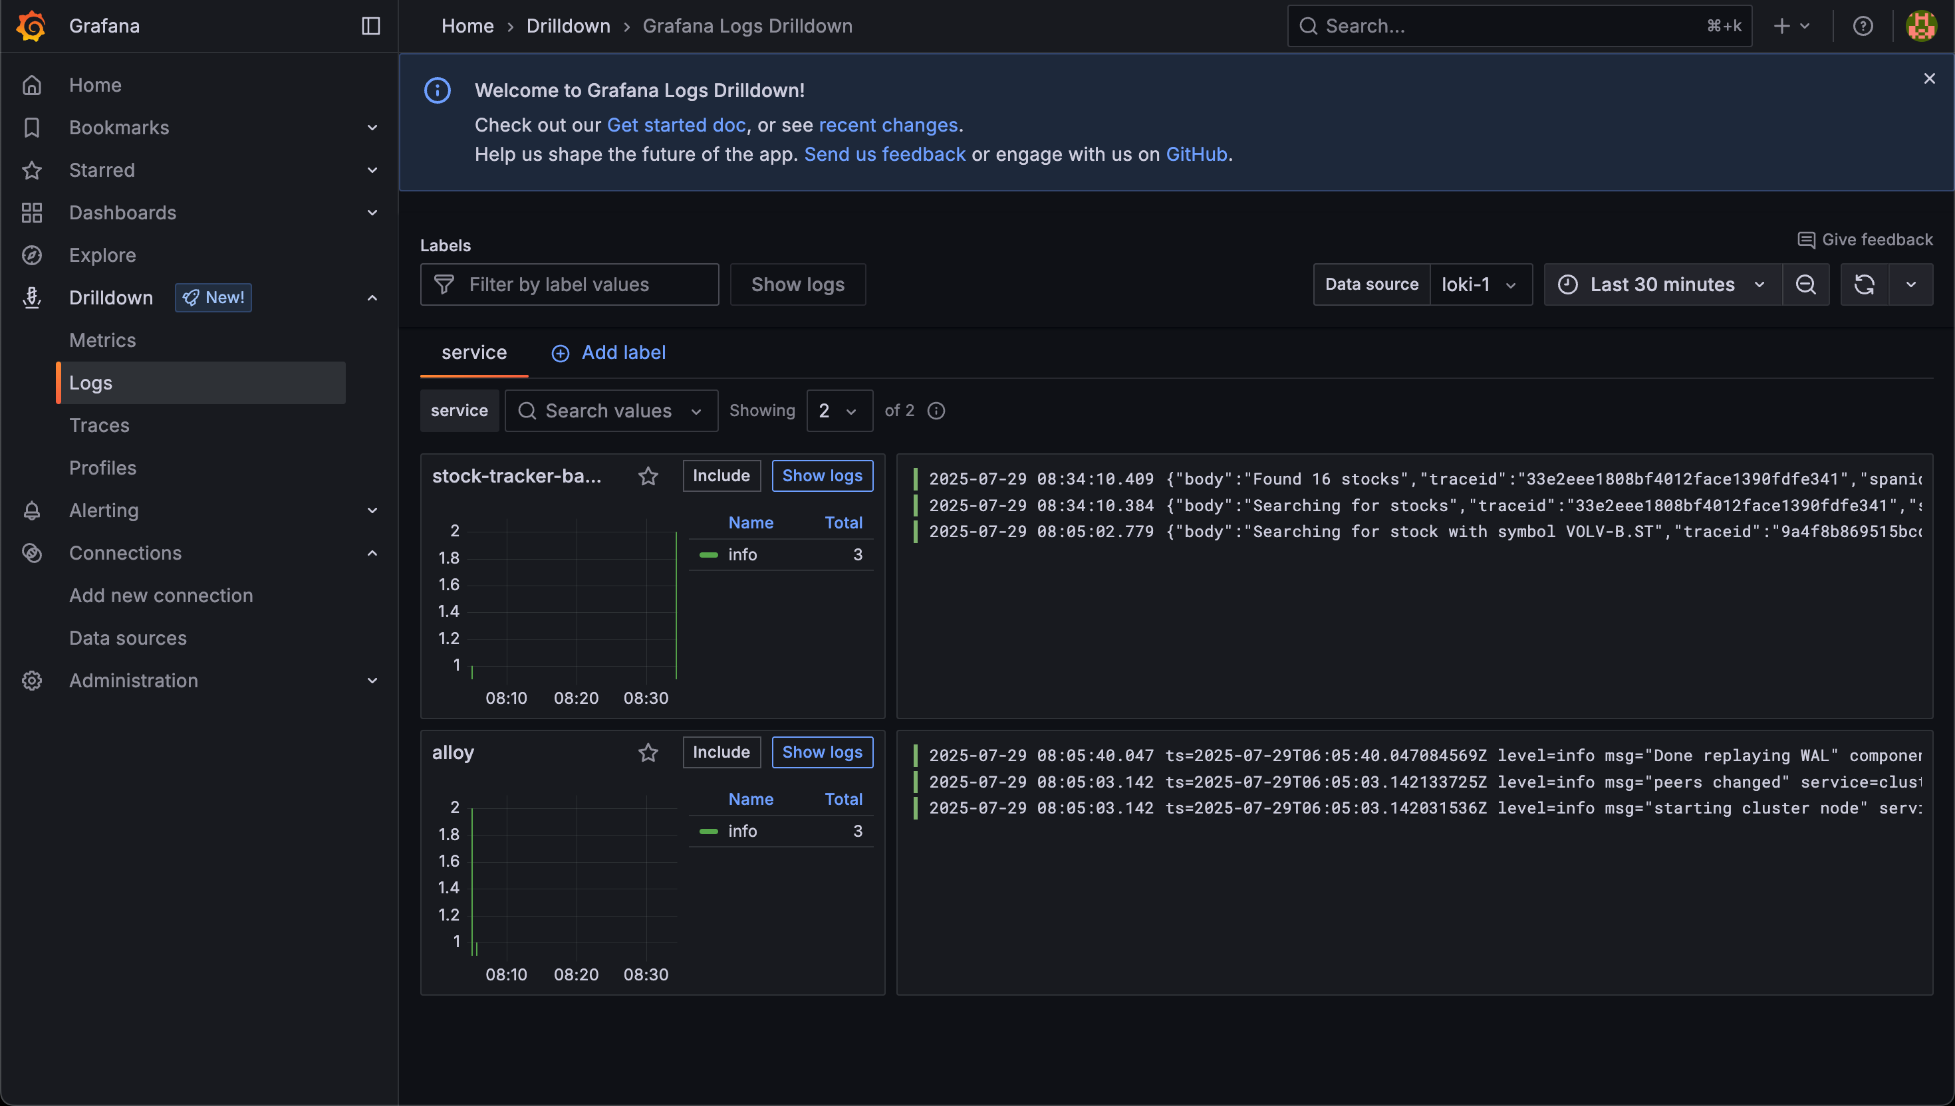Sort legend by Total in stock-tracker panel
This screenshot has width=1955, height=1106.
843,522
